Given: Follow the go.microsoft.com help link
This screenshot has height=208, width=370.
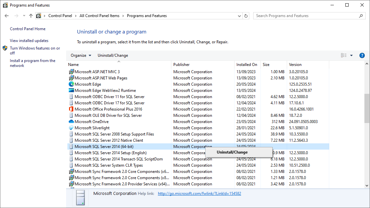Looking at the screenshot, I should click(199, 193).
